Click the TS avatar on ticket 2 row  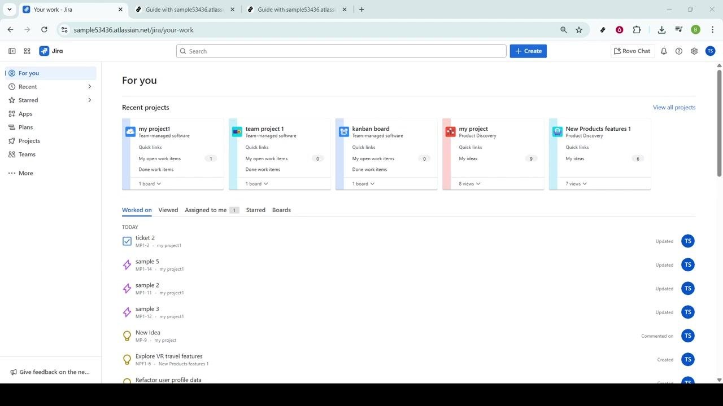pyautogui.click(x=687, y=241)
